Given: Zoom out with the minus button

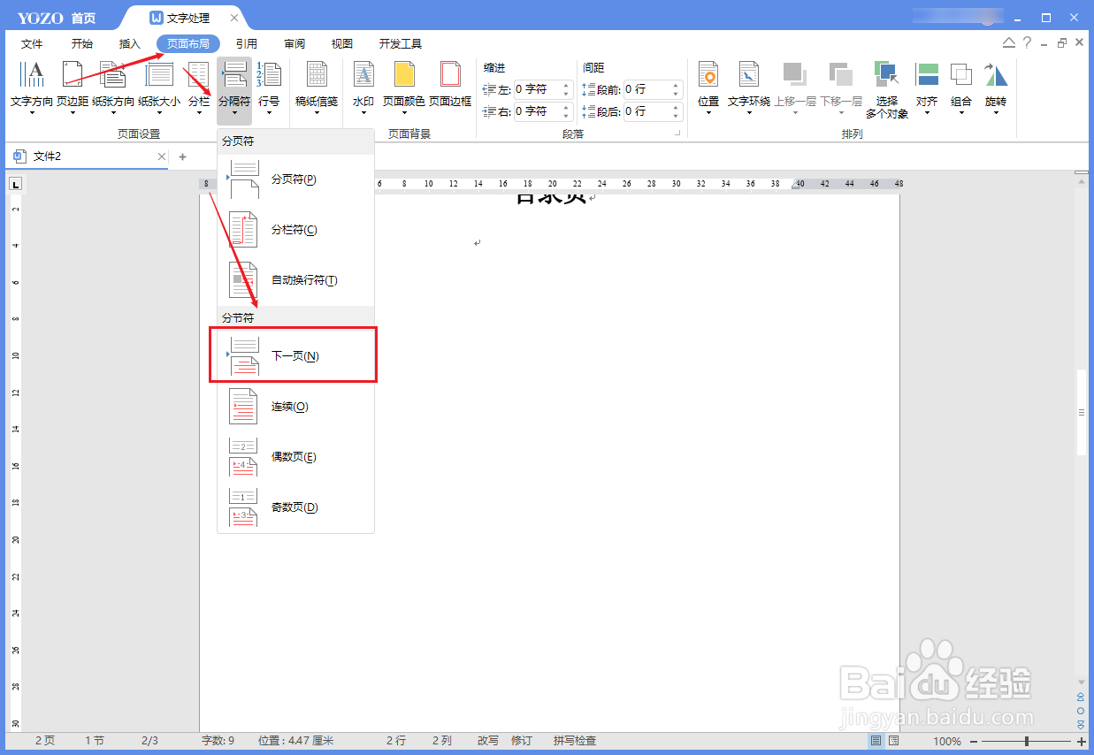Looking at the screenshot, I should (x=974, y=741).
